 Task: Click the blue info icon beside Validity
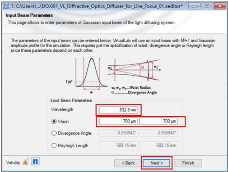coord(35,162)
